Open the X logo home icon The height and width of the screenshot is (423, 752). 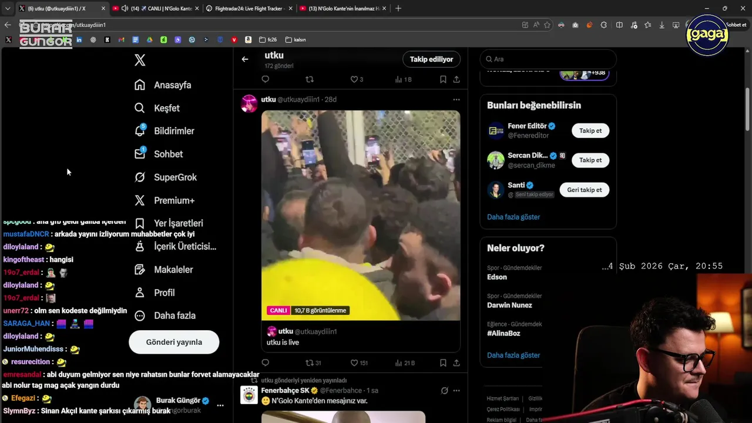click(x=140, y=60)
